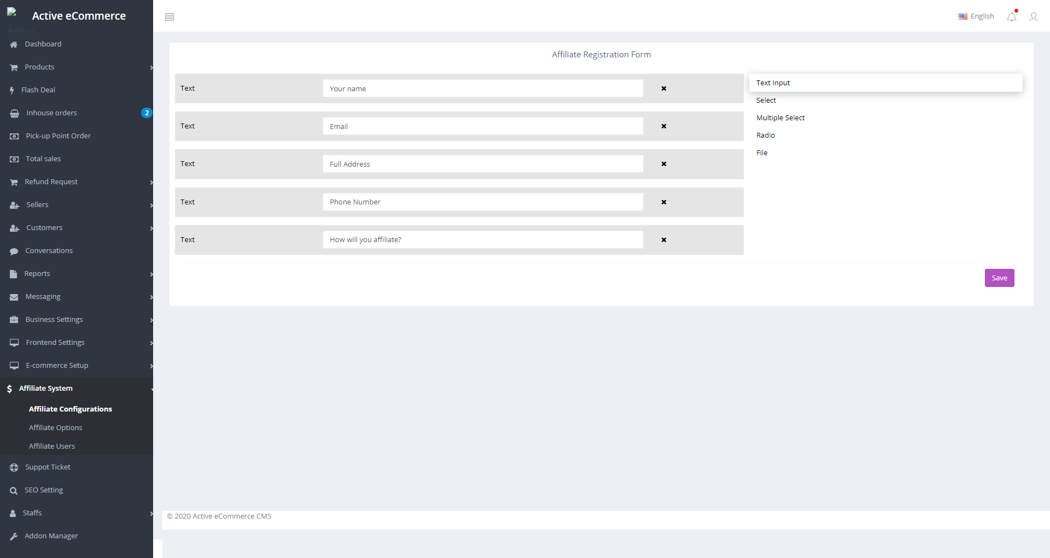1050x558 pixels.
Task: Add a Radio field type
Action: (765, 136)
